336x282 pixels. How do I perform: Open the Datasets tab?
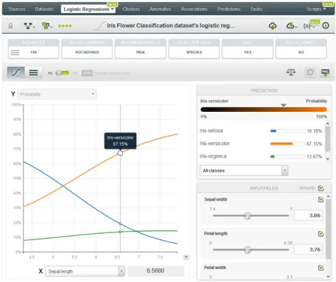pos(44,9)
